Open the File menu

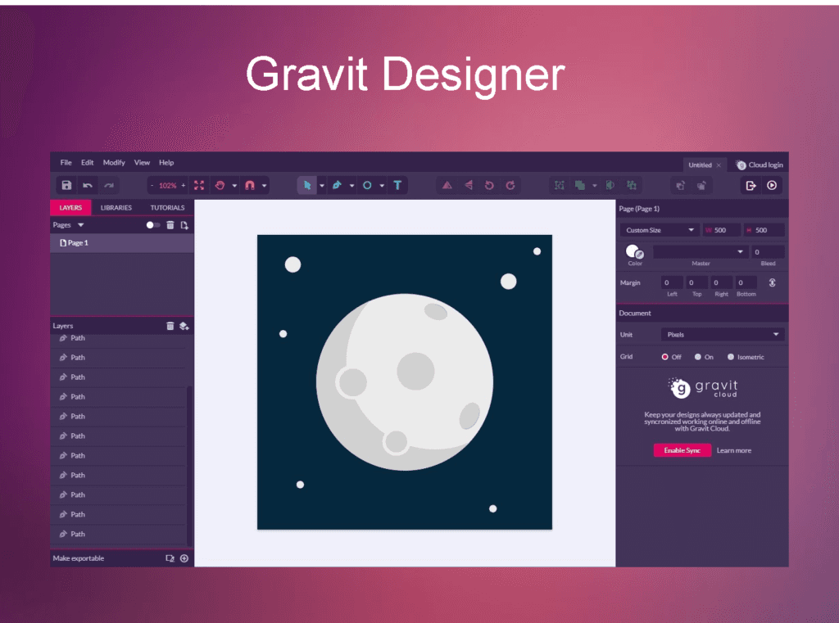click(x=66, y=163)
